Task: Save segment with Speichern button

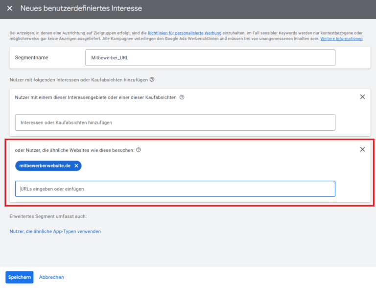Action: point(20,277)
